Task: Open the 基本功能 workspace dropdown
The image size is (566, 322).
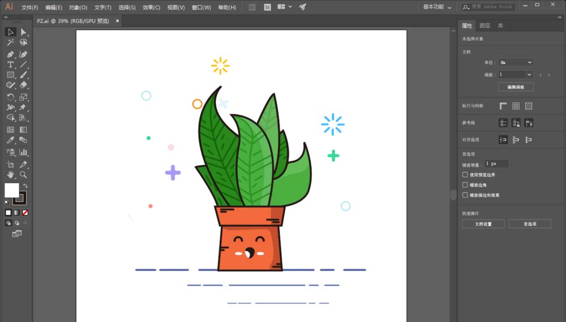Action: tap(437, 7)
